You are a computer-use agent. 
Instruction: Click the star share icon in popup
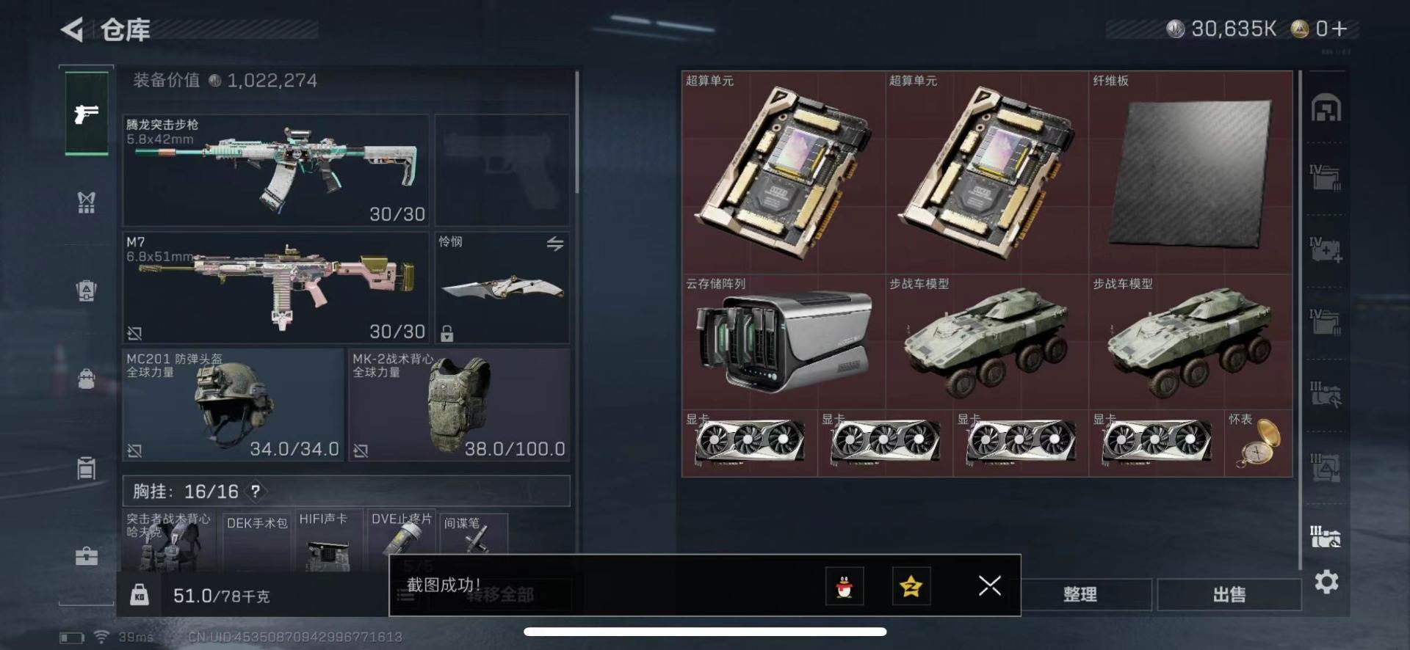(x=911, y=585)
